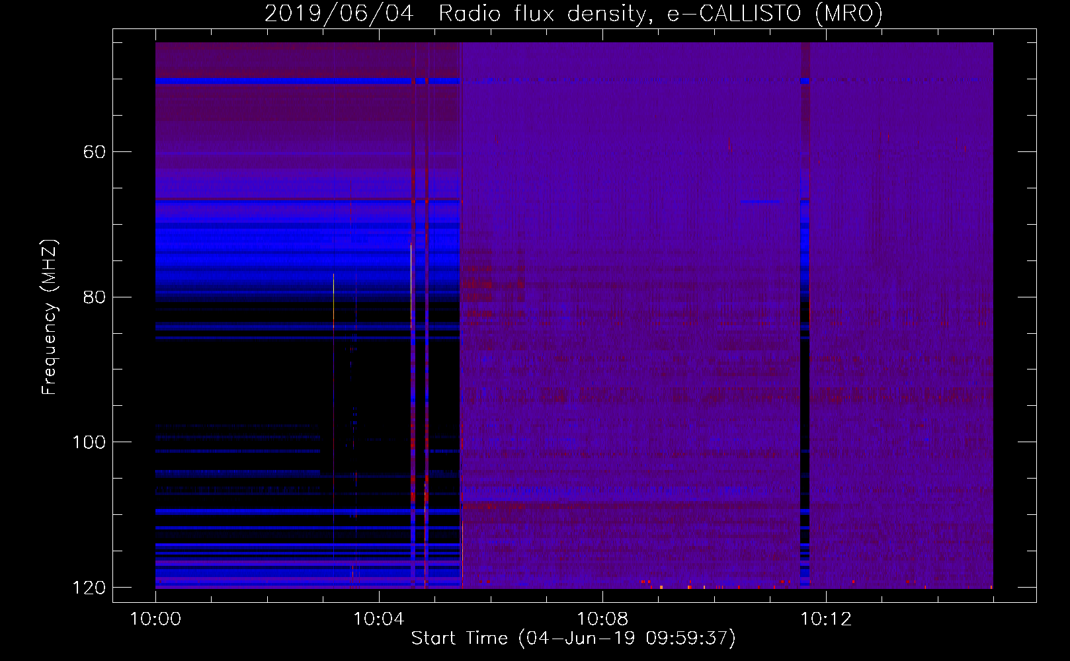Click the plot title '2019/06/04 Radio flux density'
The height and width of the screenshot is (661, 1070).
[574, 13]
